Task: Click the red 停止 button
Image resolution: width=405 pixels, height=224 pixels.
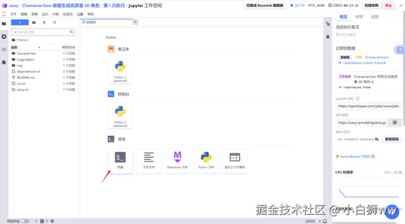Action: tap(388, 6)
